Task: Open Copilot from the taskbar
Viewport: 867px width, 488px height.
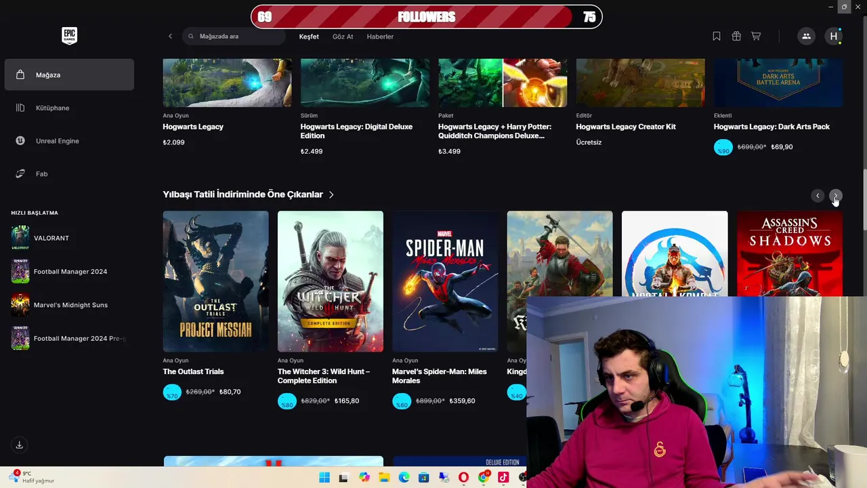Action: [364, 478]
